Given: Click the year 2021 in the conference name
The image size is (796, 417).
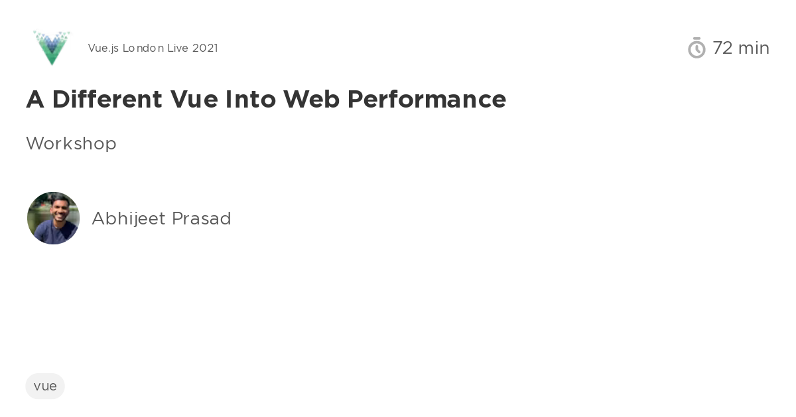Looking at the screenshot, I should (205, 48).
